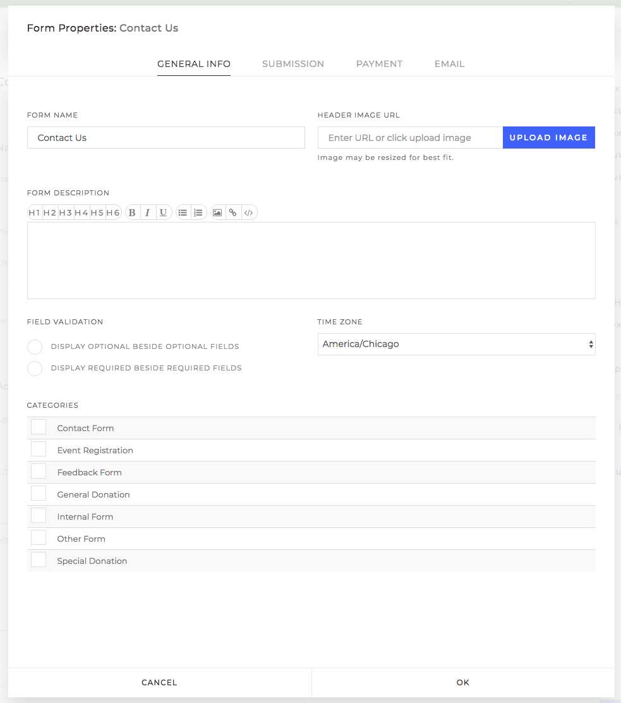Screen dimensions: 621x703
Task: Insert a bulleted list in the description
Action: pyautogui.click(x=183, y=212)
